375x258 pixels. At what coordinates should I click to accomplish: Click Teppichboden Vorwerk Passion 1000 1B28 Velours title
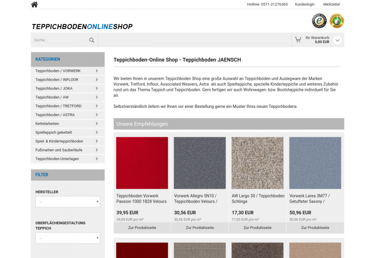click(x=142, y=198)
